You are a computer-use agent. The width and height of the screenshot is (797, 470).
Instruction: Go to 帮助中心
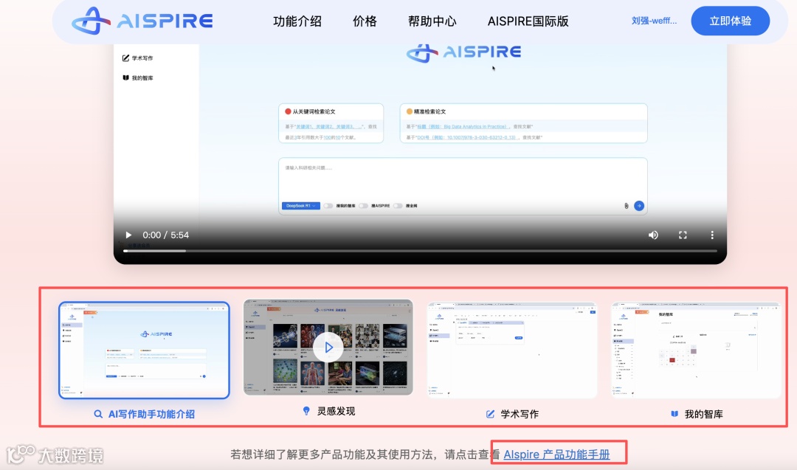[x=432, y=21]
